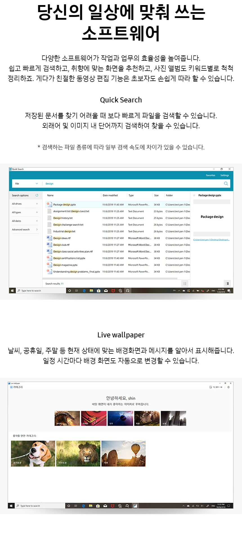
Task: Click the refresh icon beside Search options
Action: pos(37,195)
